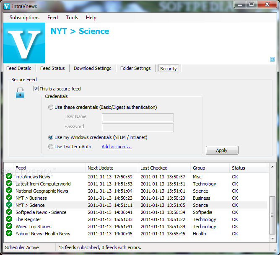
Task: Sort by the Next Update column header
Action: (x=112, y=168)
